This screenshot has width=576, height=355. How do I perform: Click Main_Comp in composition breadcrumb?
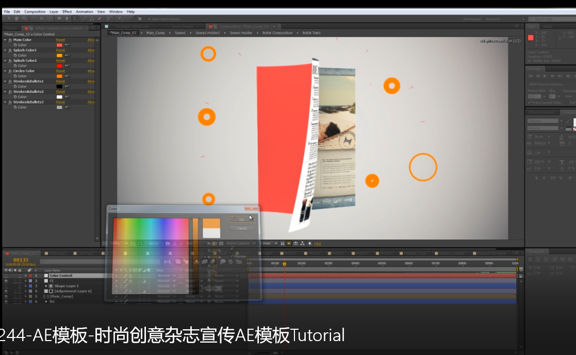coord(155,32)
